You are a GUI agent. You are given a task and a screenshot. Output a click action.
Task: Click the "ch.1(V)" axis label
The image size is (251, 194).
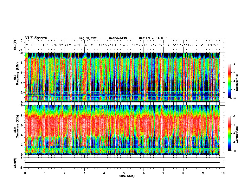click(x=15, y=45)
